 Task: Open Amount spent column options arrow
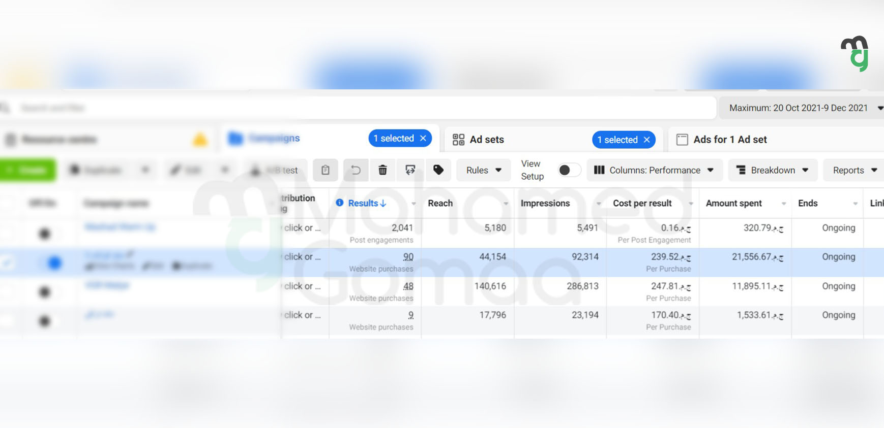click(784, 204)
